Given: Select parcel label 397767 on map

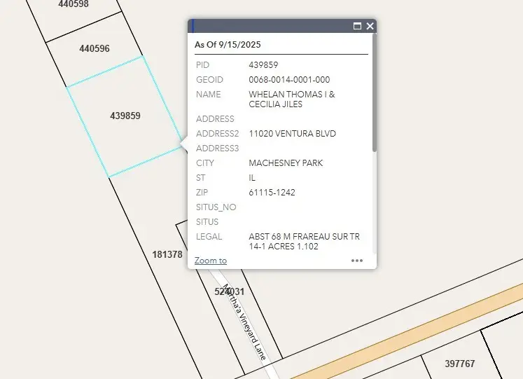Looking at the screenshot, I should click(459, 364).
